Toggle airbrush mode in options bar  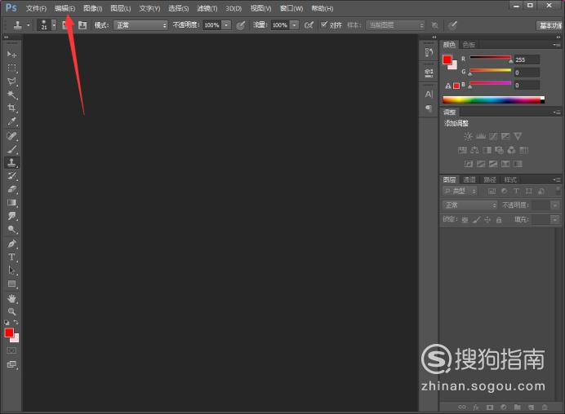(309, 24)
